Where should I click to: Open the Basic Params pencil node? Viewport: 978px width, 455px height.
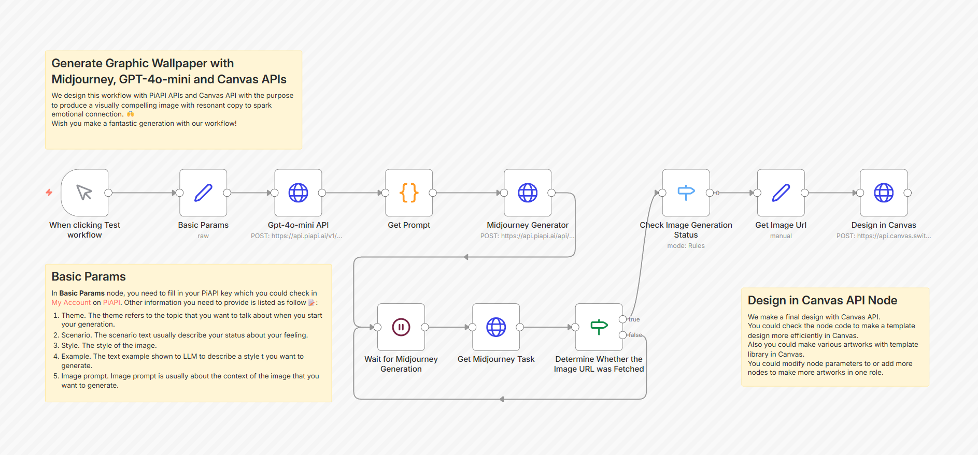click(203, 193)
